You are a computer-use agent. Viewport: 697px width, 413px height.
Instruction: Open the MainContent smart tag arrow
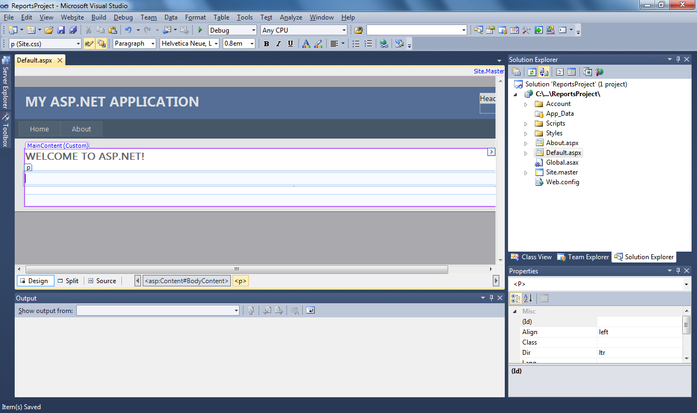point(491,152)
